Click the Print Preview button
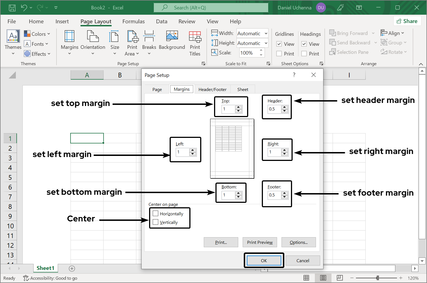 260,242
